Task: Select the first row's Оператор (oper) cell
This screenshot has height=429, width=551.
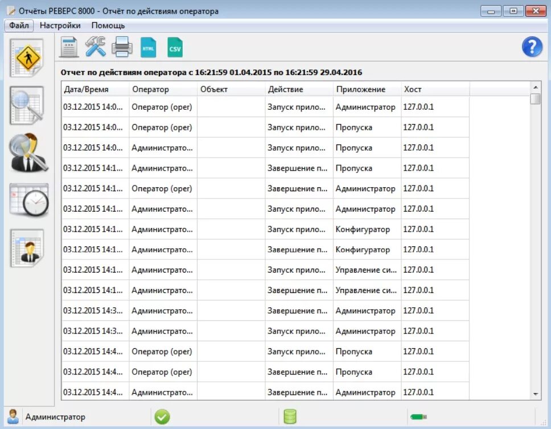Action: (163, 107)
